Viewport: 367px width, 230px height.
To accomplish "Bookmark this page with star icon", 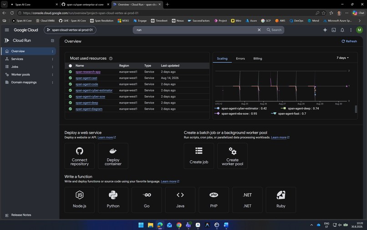I will coord(324,13).
